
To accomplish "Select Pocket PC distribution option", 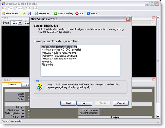I will point(47,62).
